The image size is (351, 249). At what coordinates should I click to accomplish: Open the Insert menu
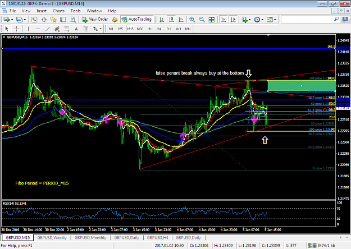(42, 11)
